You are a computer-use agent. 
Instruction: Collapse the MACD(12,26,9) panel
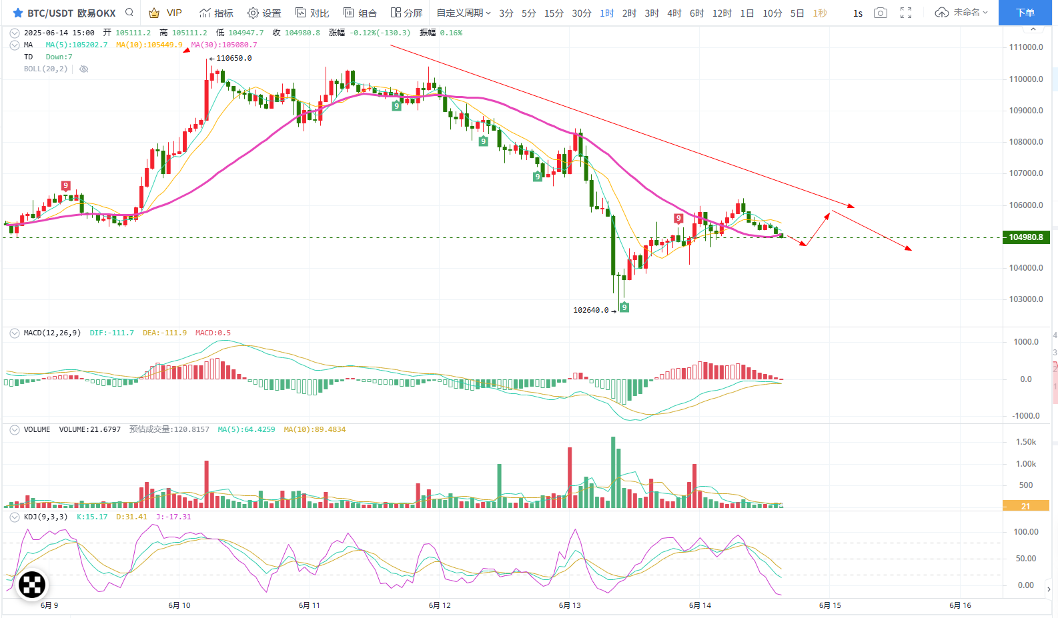(x=15, y=333)
